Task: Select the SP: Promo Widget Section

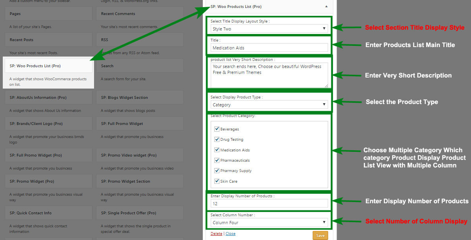Action: [x=140, y=181]
